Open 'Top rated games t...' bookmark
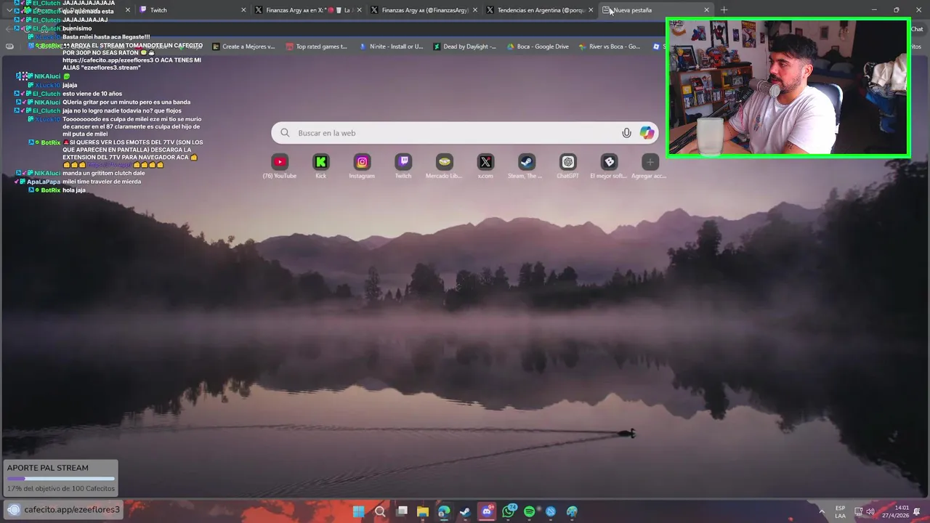The height and width of the screenshot is (523, 930). [x=316, y=46]
